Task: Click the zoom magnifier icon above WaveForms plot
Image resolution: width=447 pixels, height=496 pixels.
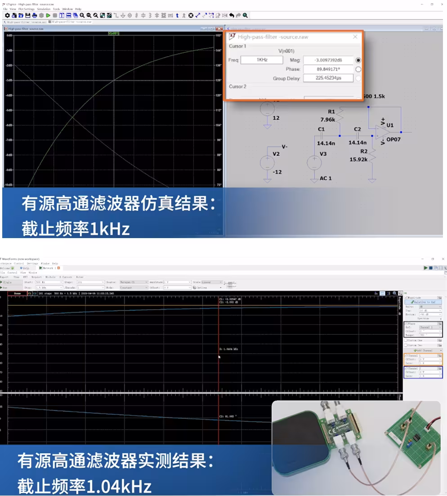Action: [394, 293]
